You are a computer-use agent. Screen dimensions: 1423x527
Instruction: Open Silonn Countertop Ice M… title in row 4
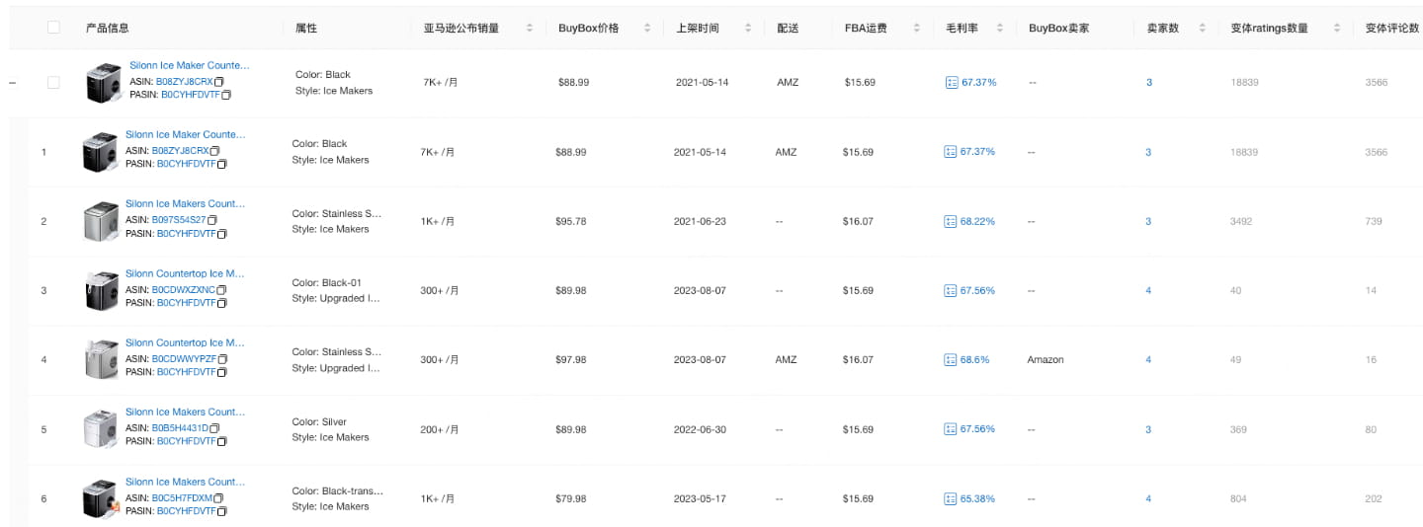pyautogui.click(x=185, y=342)
